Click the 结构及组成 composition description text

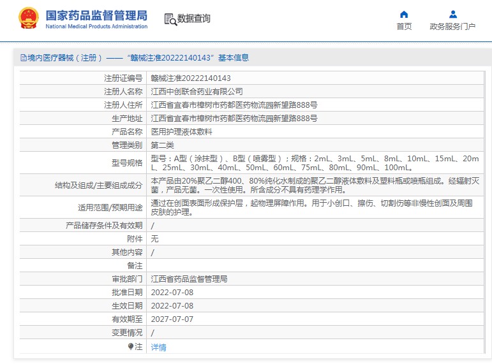(x=315, y=186)
